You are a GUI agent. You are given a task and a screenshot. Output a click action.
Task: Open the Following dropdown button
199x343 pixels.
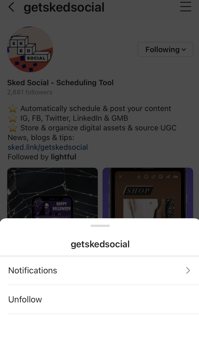coord(165,49)
